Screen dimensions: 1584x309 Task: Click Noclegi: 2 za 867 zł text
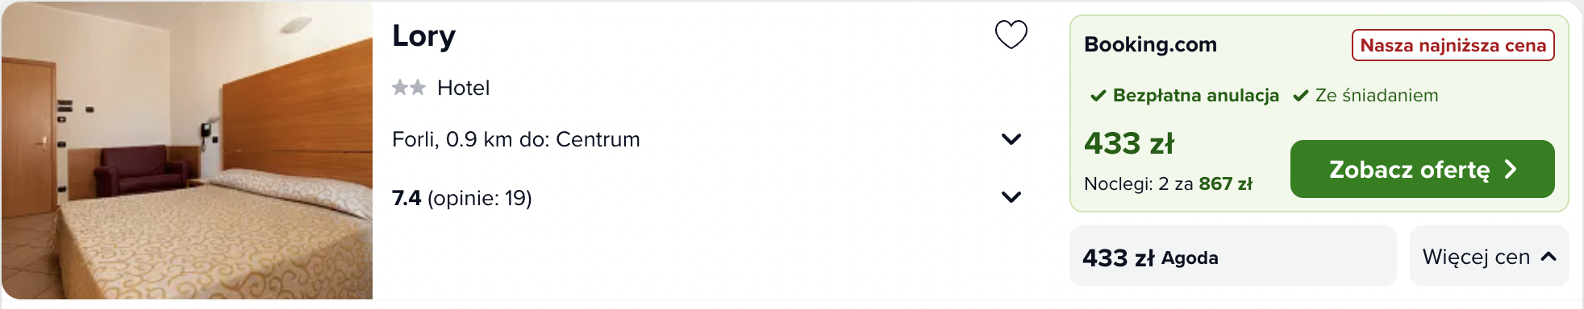click(x=1168, y=183)
